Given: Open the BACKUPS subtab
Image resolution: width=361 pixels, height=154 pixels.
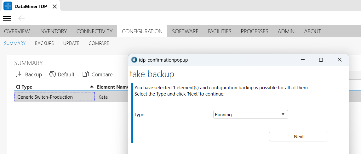Looking at the screenshot, I should pos(44,43).
